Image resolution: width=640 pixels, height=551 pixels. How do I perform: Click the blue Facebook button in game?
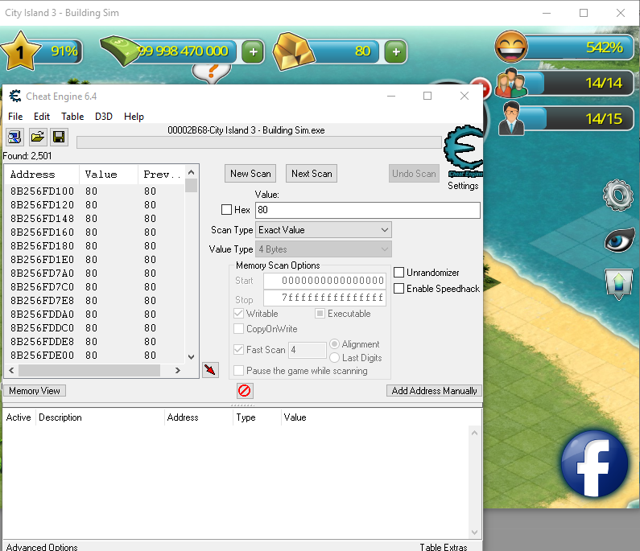click(x=593, y=466)
